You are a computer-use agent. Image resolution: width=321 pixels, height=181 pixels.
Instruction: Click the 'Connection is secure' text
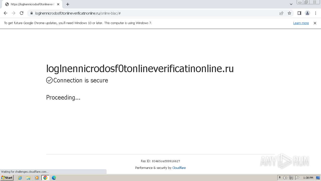pos(81,80)
